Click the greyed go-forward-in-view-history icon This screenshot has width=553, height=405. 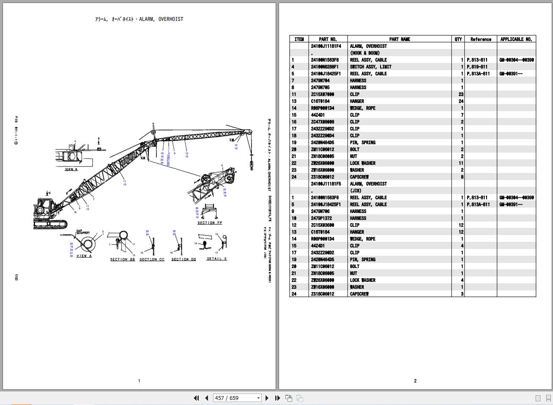coord(300,398)
